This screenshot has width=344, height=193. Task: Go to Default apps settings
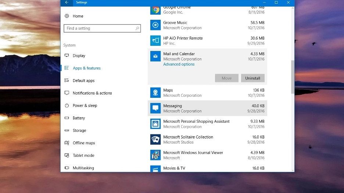83,81
